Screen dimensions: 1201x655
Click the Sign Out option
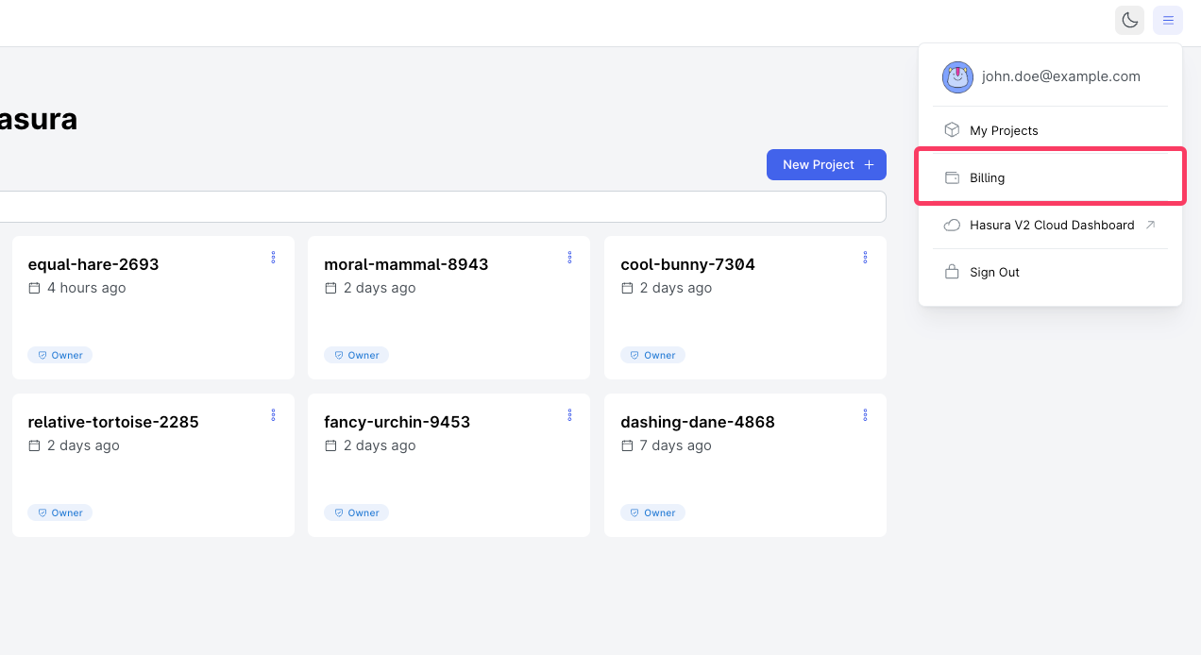pyautogui.click(x=1050, y=272)
